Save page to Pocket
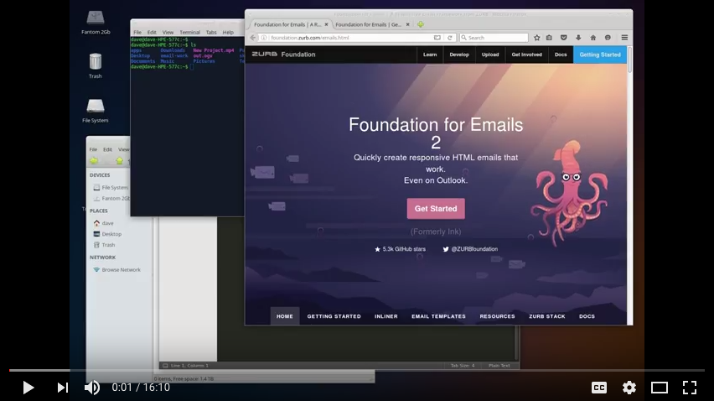 [x=563, y=38]
